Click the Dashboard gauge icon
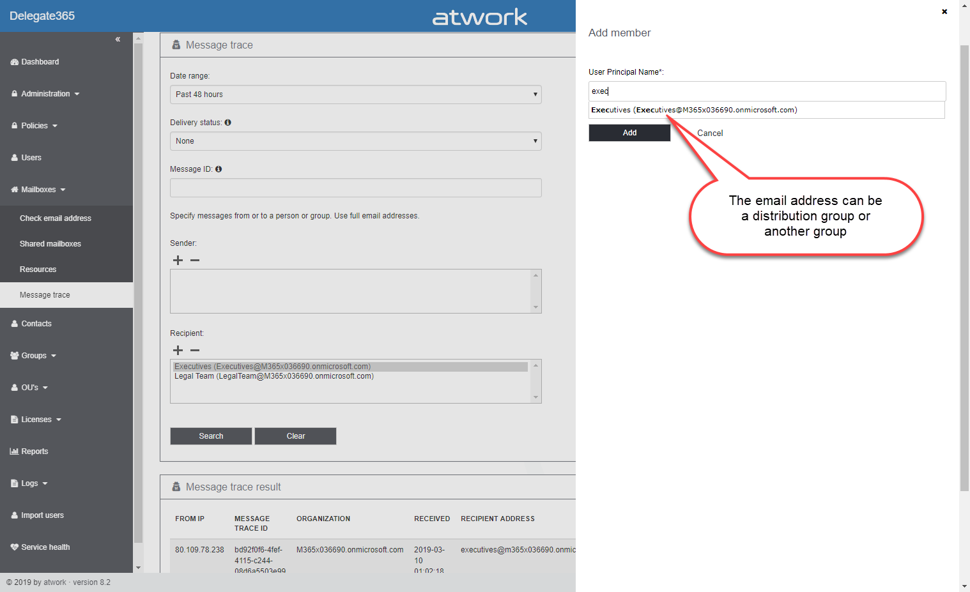The height and width of the screenshot is (592, 970). point(14,62)
